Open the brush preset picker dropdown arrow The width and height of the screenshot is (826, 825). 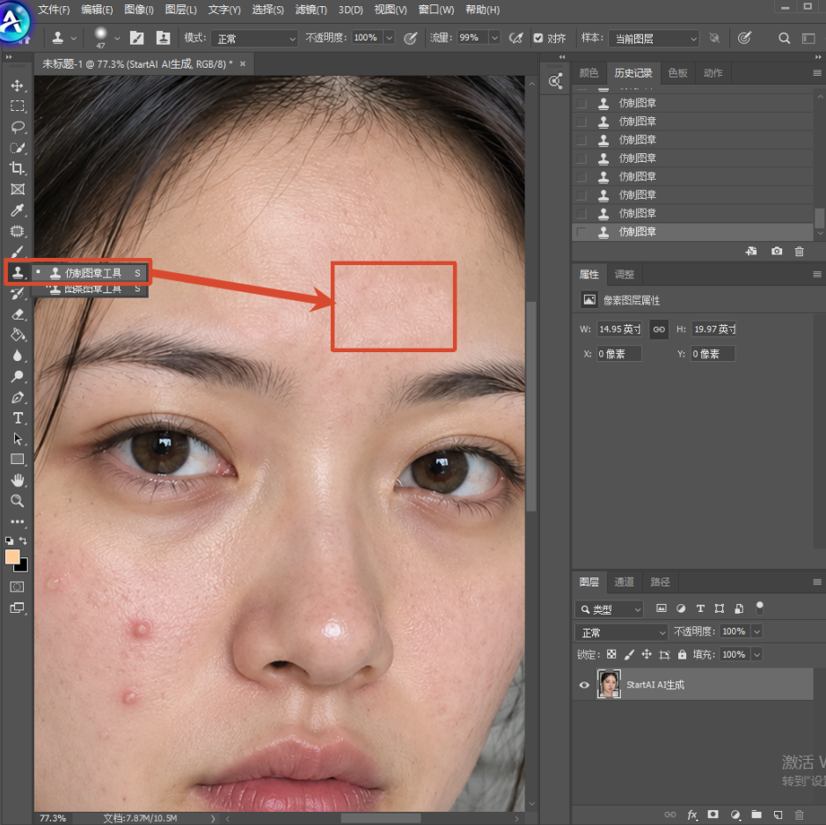coord(117,39)
